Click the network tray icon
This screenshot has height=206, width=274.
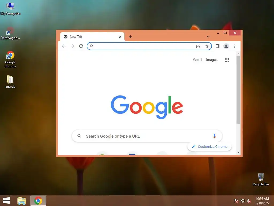tap(242, 201)
